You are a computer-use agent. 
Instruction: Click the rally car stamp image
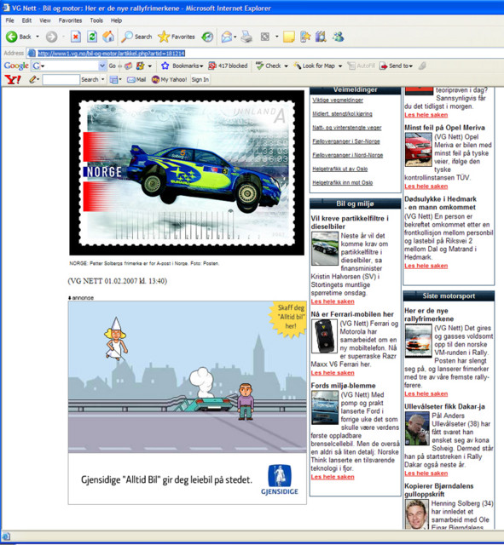[187, 173]
